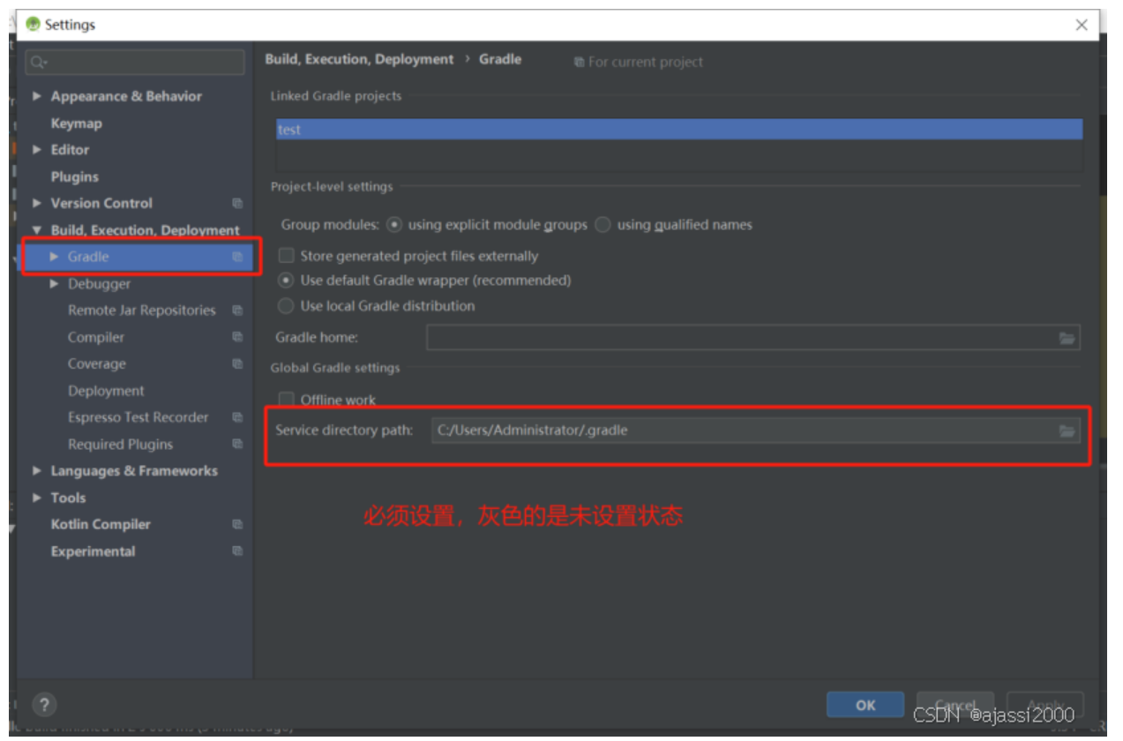Open the help question mark button
Screen dimensions: 1123x741
44,704
